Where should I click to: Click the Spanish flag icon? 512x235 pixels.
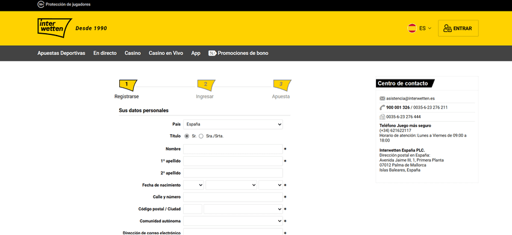412,28
